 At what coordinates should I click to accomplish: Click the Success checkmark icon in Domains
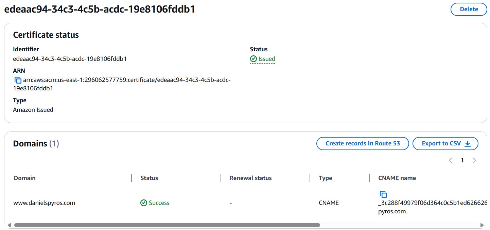pyautogui.click(x=144, y=203)
